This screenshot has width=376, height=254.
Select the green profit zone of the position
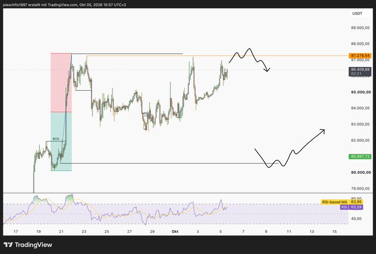point(61,142)
